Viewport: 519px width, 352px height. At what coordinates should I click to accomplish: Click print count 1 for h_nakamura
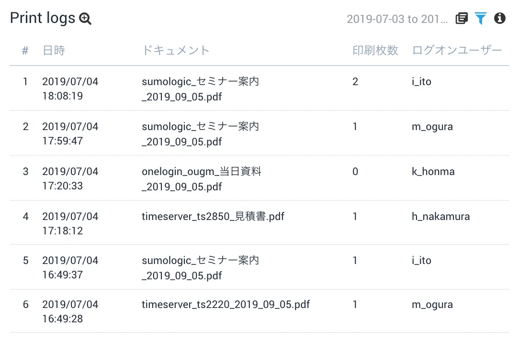point(355,217)
